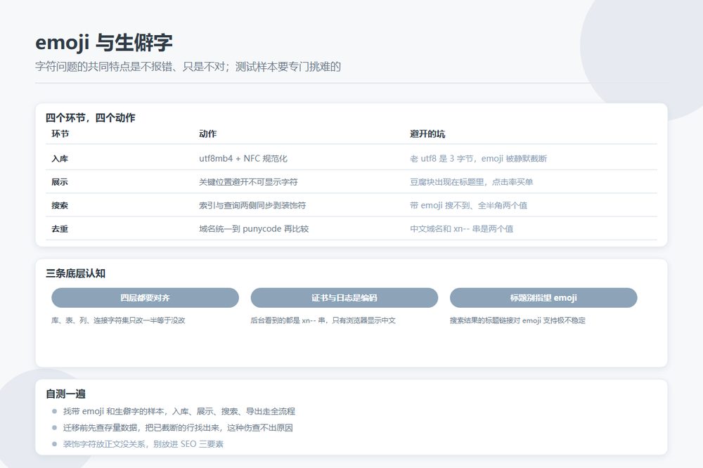Click cell 带 emoji 搜不到、全半角两个值
703x468 pixels.
tap(468, 205)
